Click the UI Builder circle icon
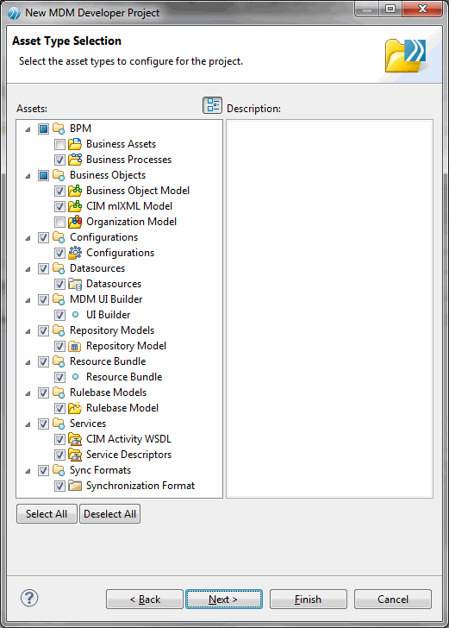This screenshot has height=628, width=449. 75,315
